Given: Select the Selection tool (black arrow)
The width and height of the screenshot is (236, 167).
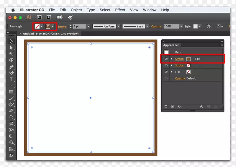Looking at the screenshot, I should 11,41.
